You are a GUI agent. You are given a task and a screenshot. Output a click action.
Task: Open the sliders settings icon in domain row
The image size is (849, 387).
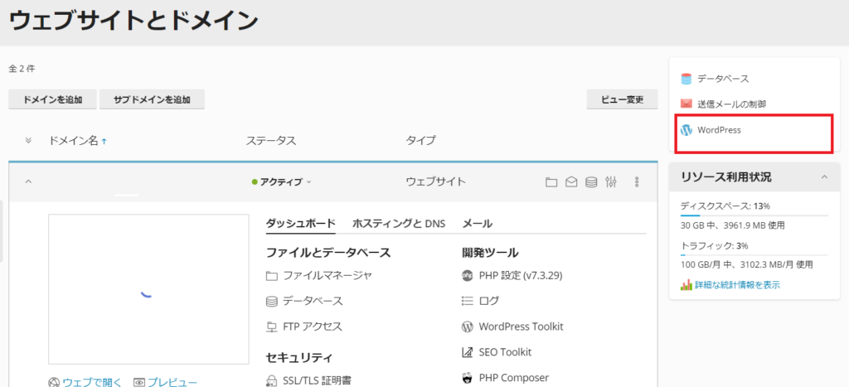pos(612,182)
